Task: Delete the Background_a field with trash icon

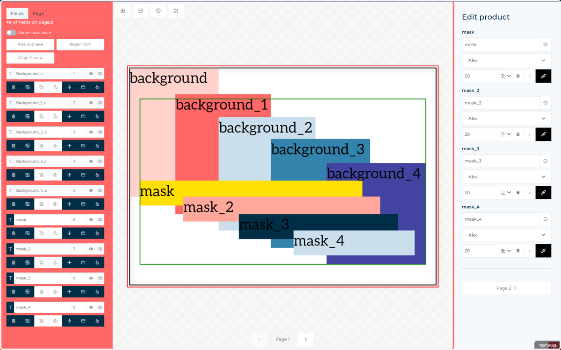Action: point(14,87)
